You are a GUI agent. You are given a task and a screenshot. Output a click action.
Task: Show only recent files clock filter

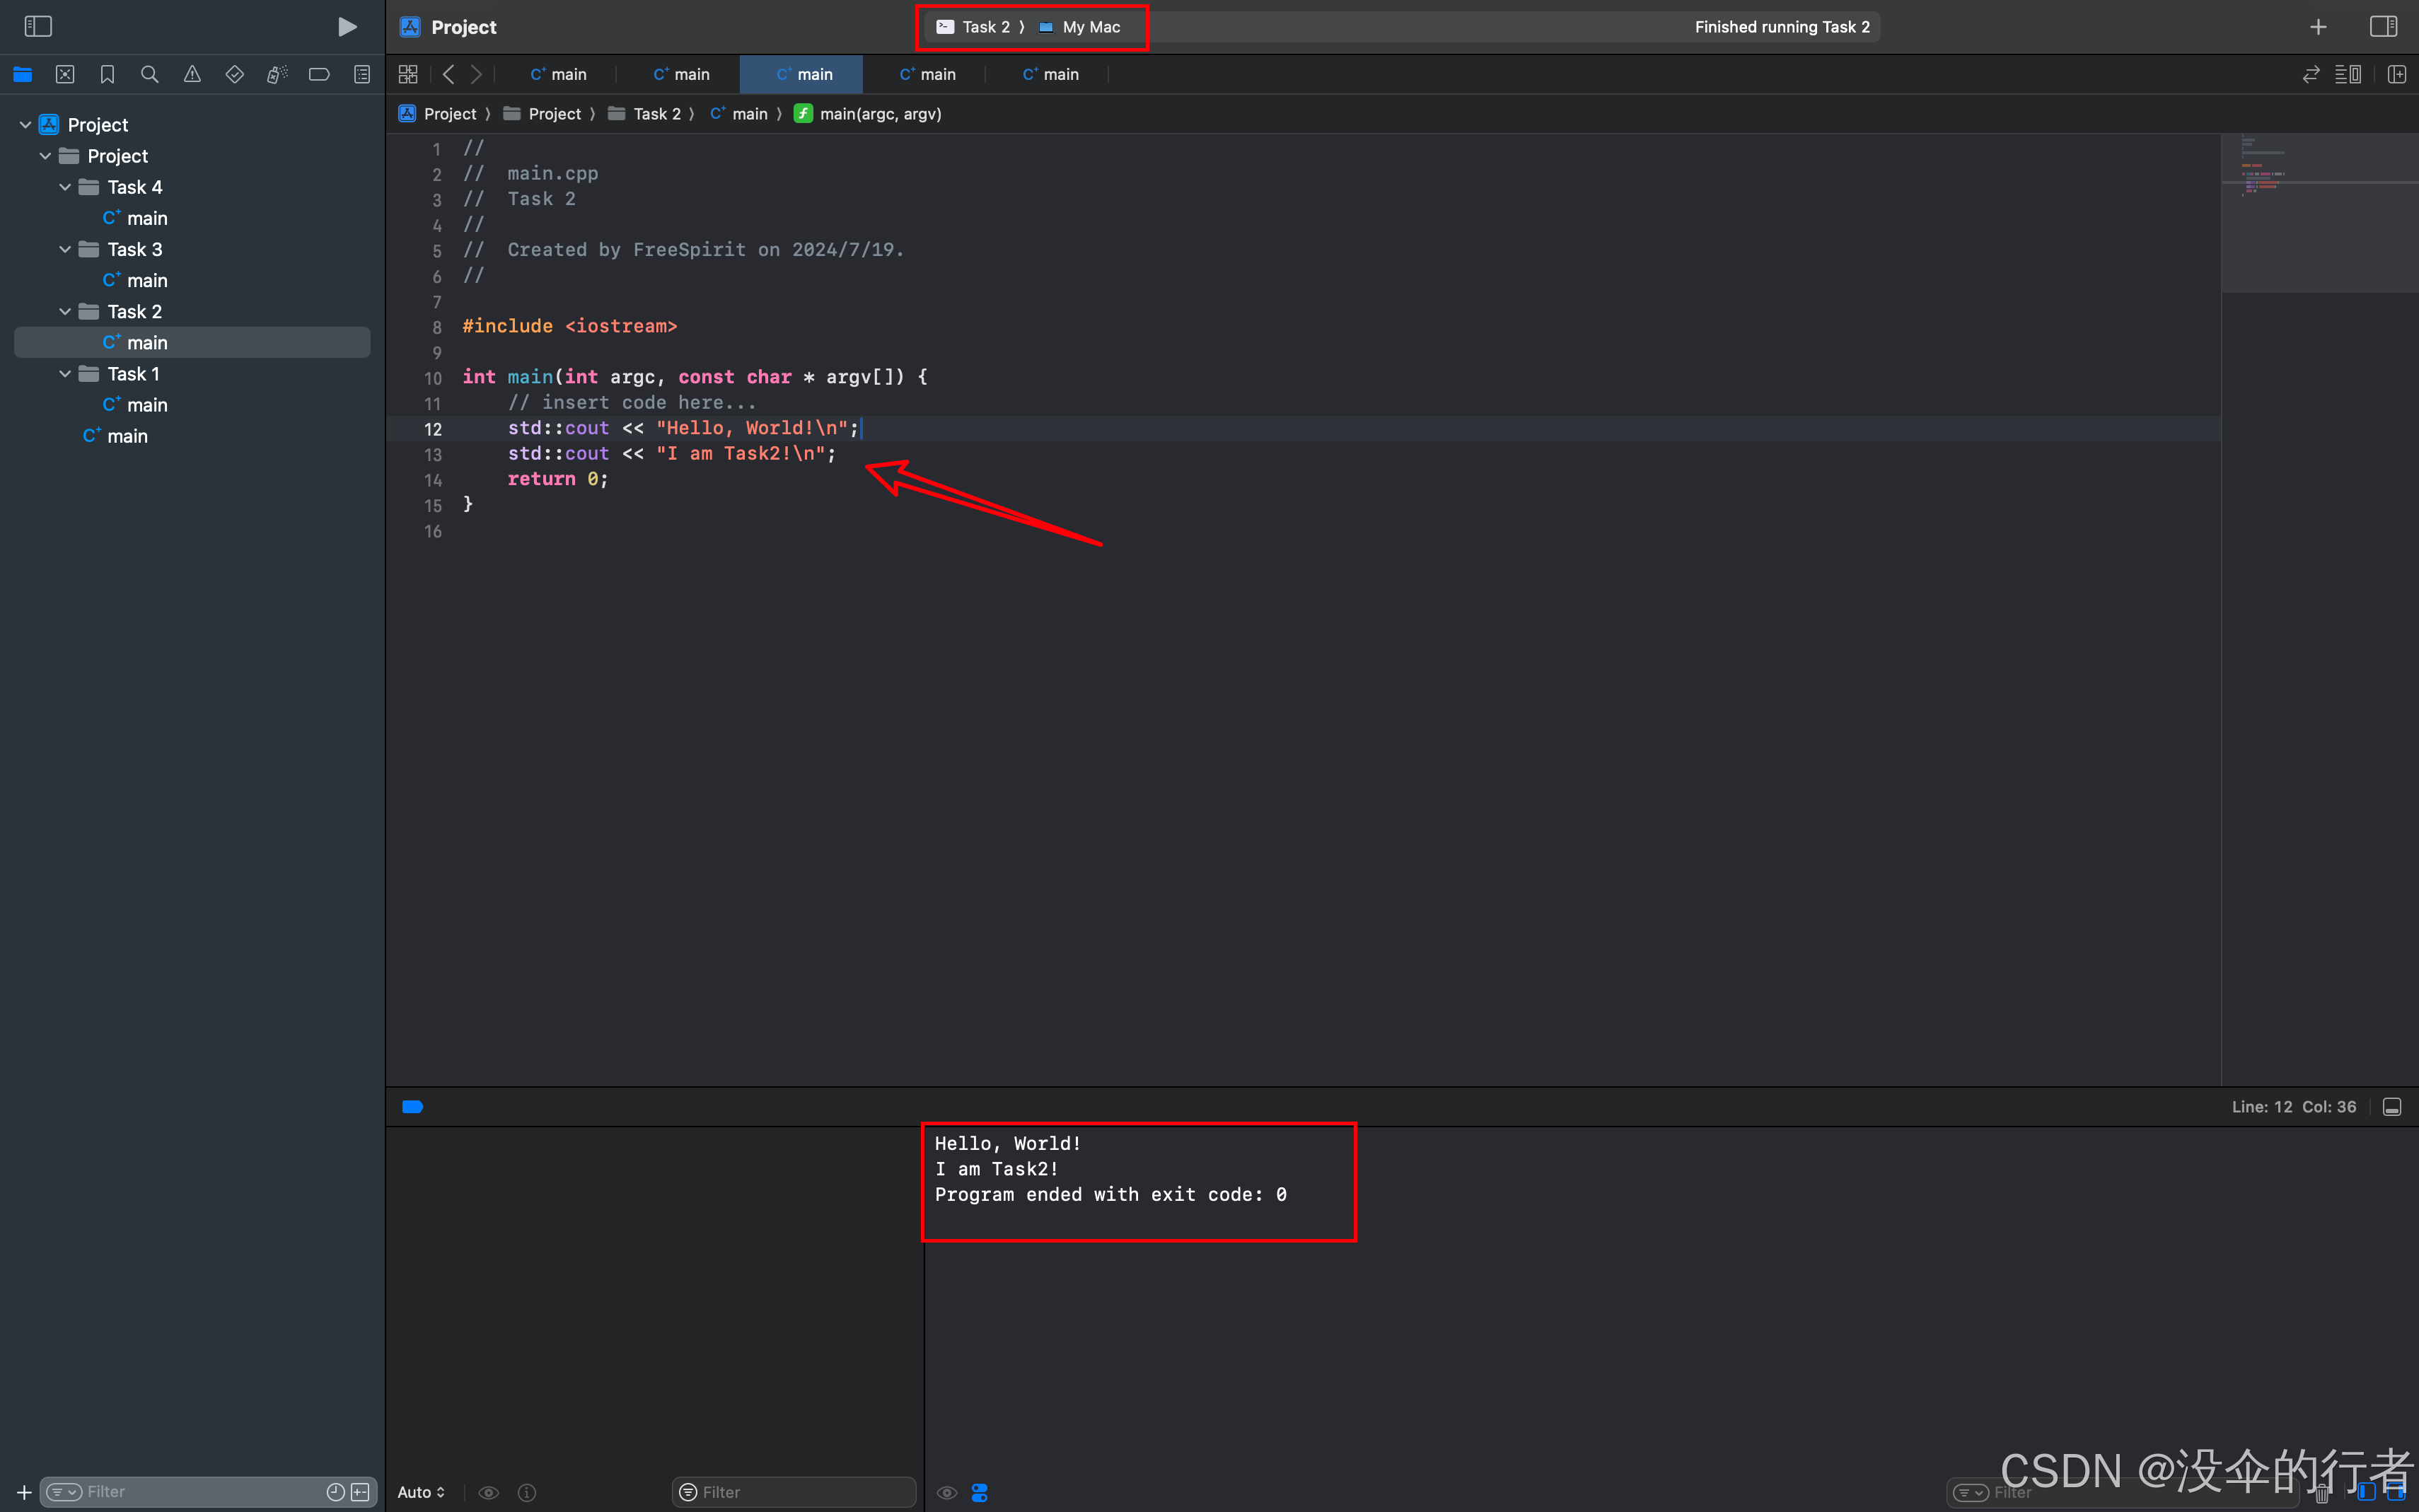point(336,1492)
